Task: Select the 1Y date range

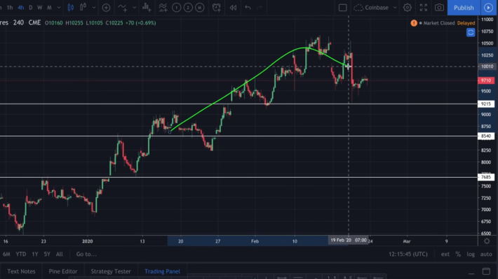Action: [35, 254]
